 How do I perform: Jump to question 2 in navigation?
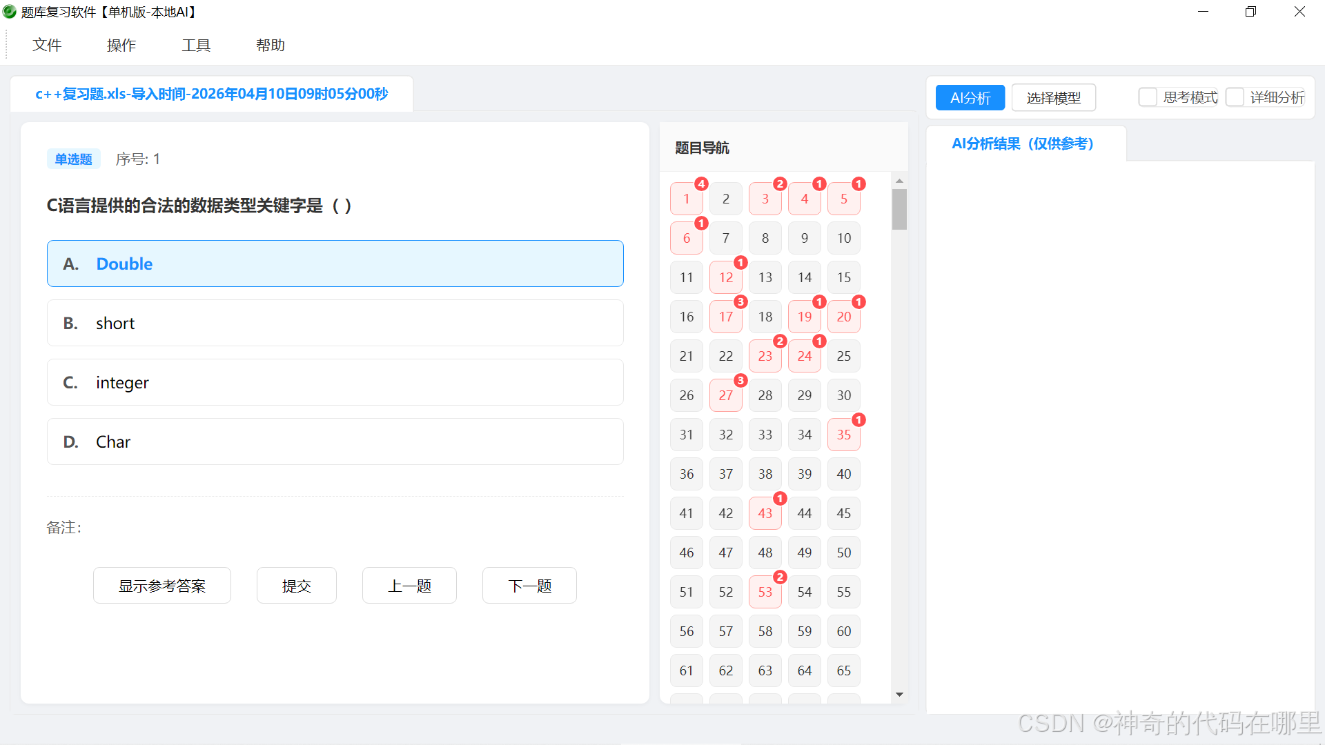pos(726,199)
